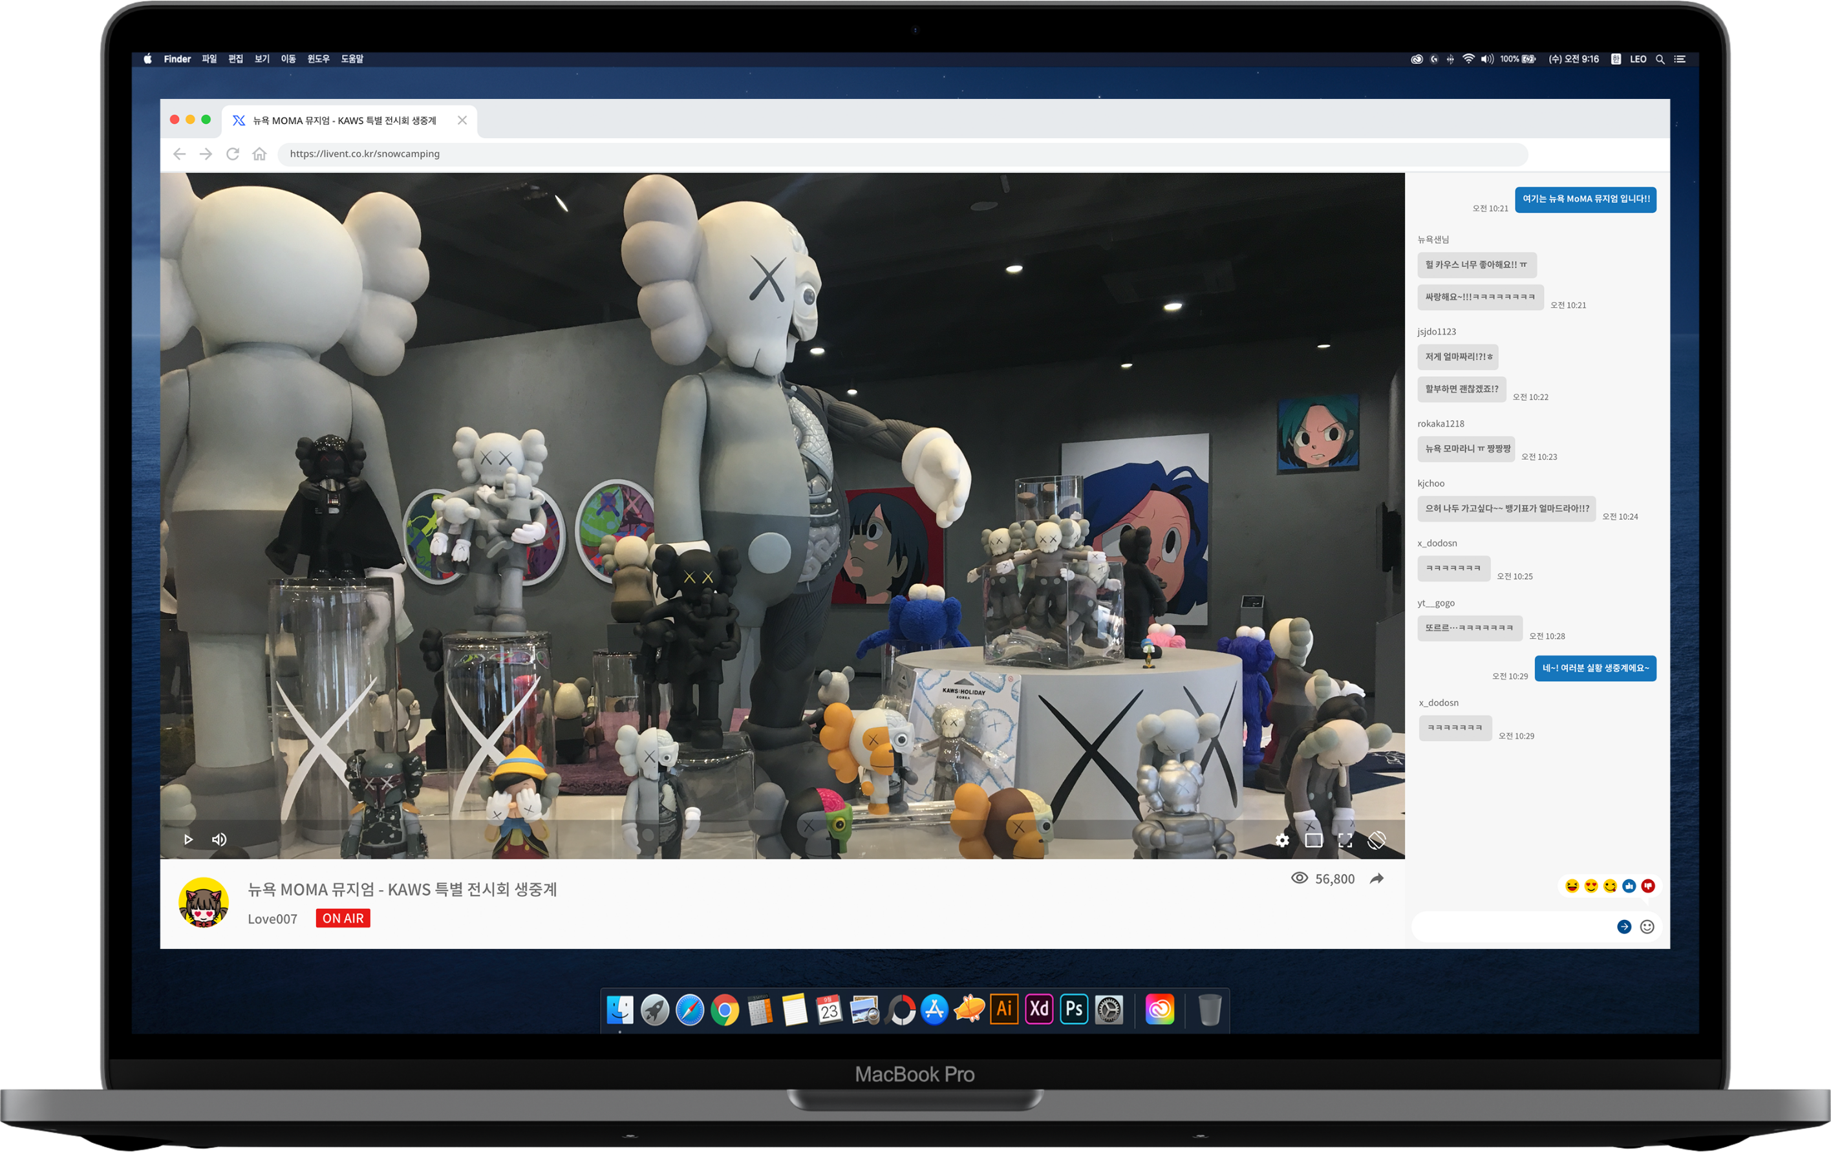Enter fullscreen on the video player

tap(1344, 840)
